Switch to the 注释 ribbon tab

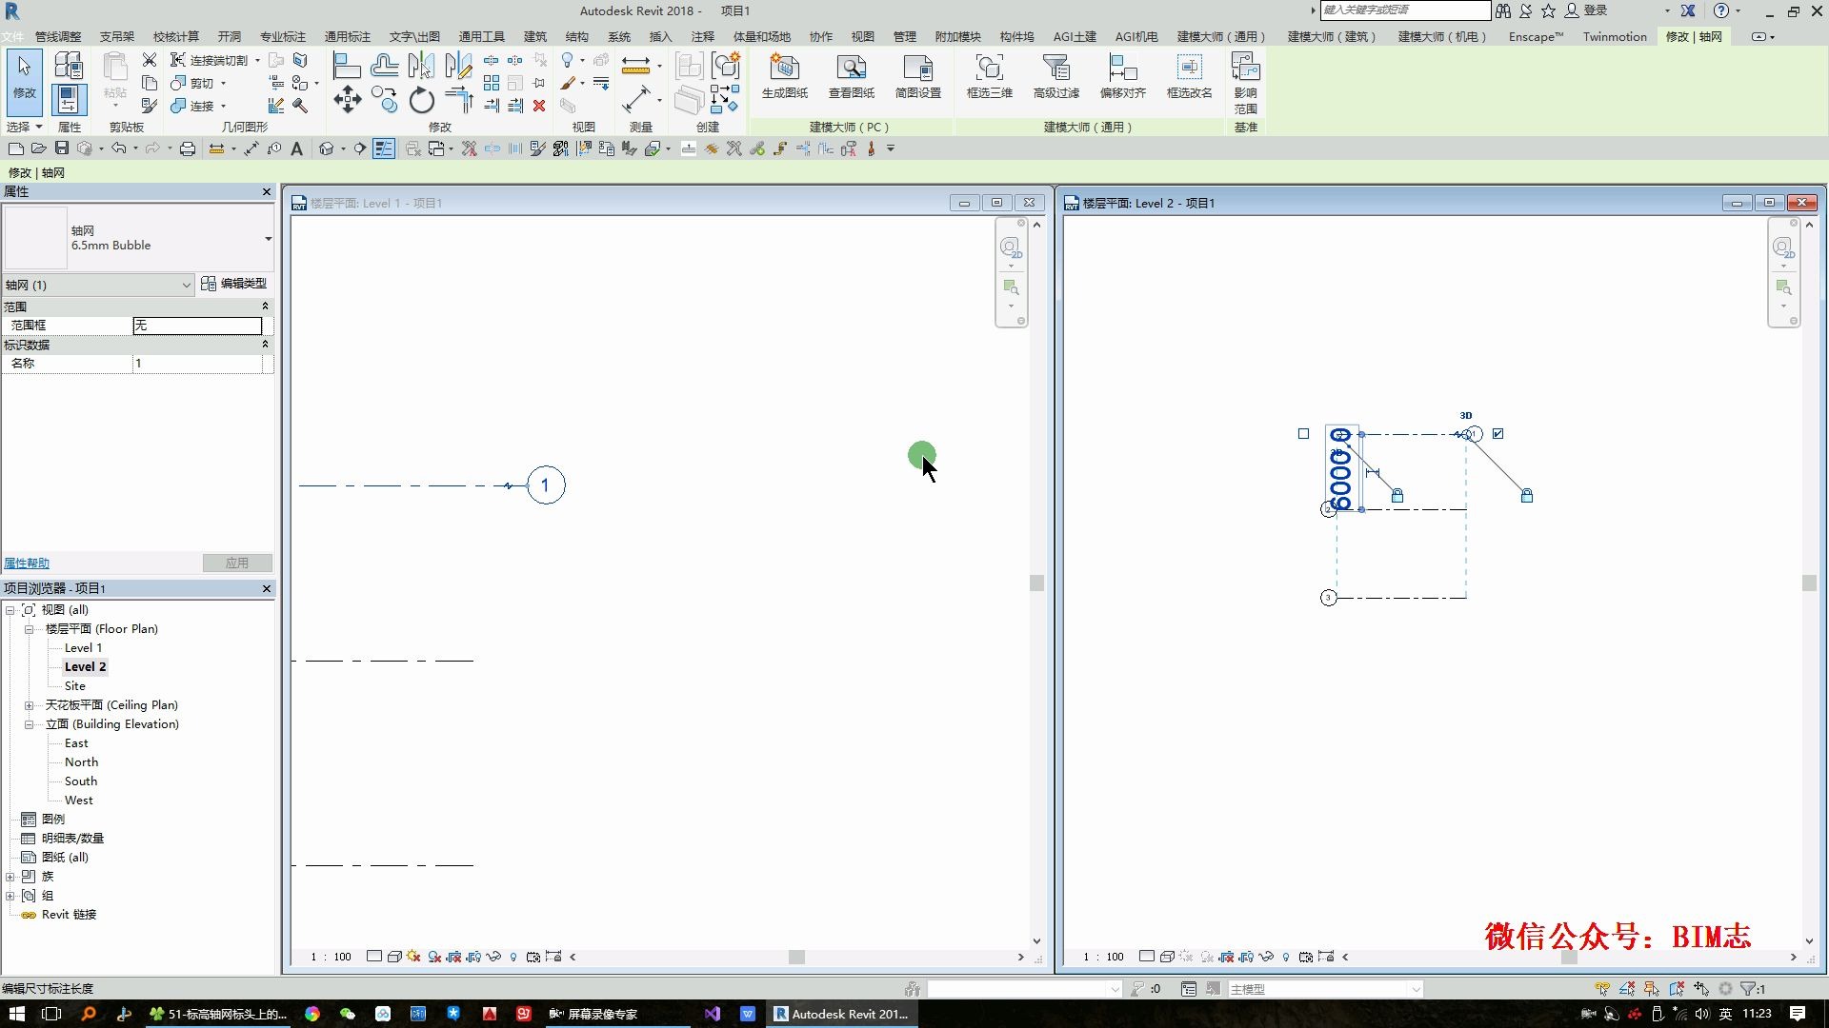coord(702,36)
